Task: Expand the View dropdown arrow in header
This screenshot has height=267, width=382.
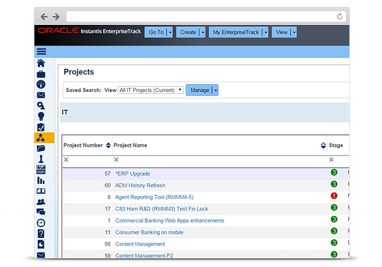Action: pos(294,32)
